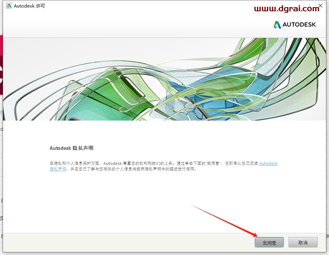
Task: Select the Autodesk 隐私声明 heading text
Action: [x=71, y=148]
